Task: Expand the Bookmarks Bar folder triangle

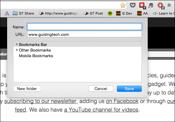Action: (x=17, y=44)
